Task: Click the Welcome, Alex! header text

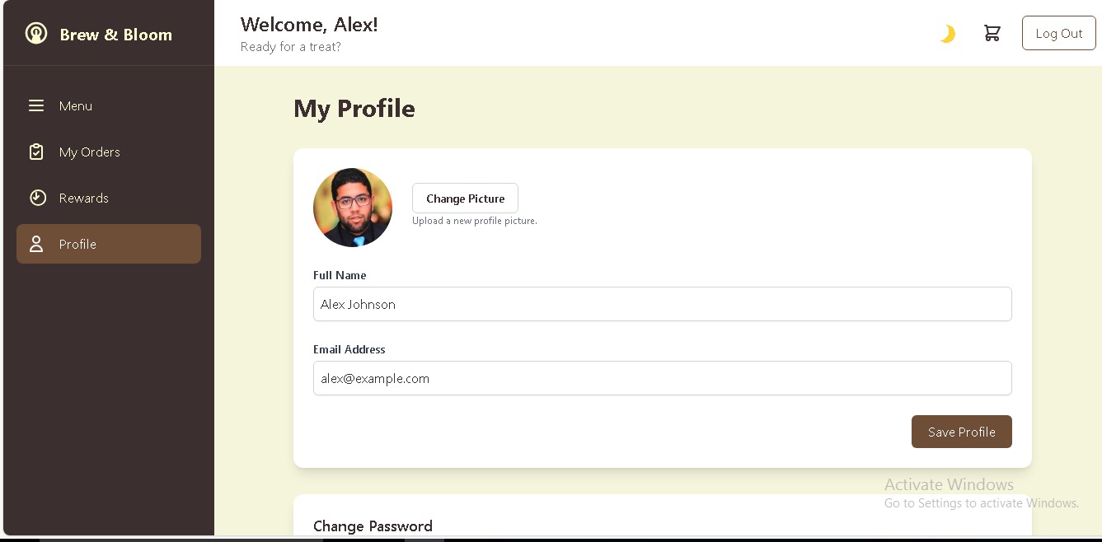Action: [309, 25]
